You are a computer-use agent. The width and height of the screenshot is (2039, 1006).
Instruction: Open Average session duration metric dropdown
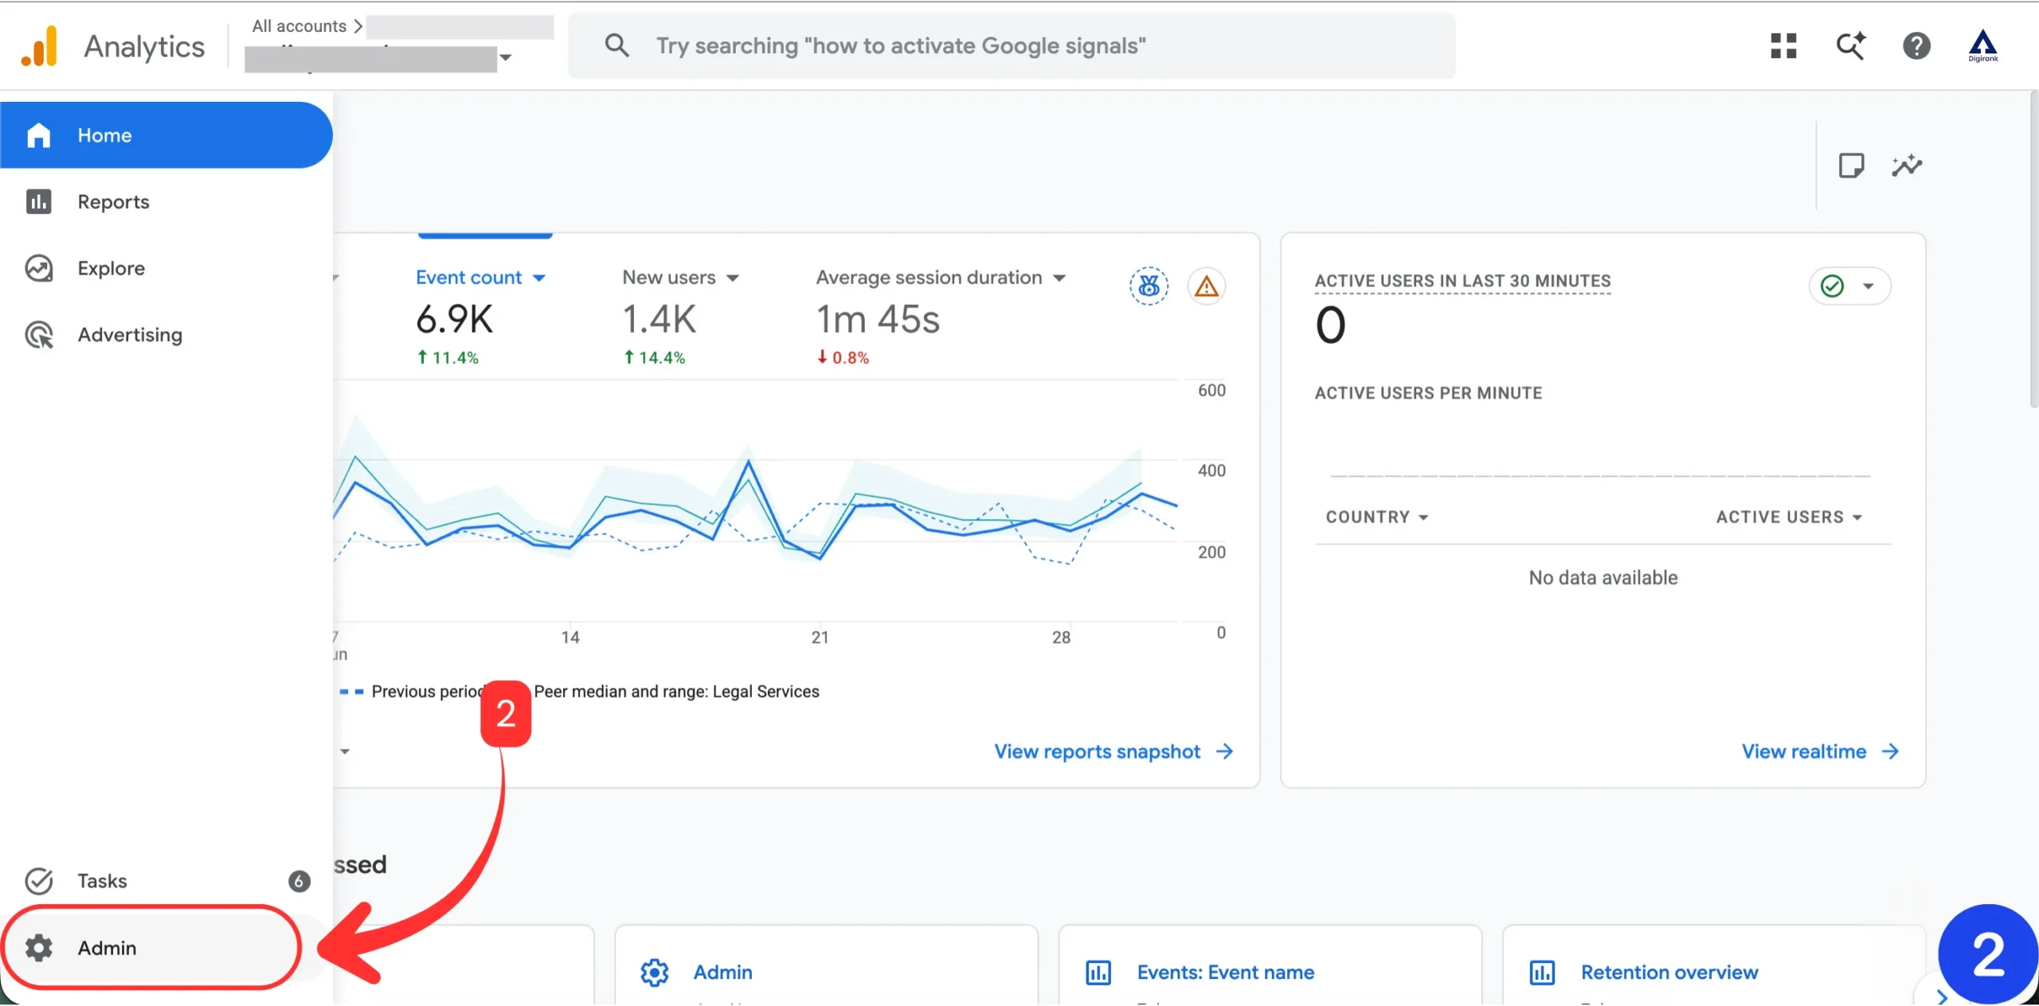pyautogui.click(x=941, y=277)
